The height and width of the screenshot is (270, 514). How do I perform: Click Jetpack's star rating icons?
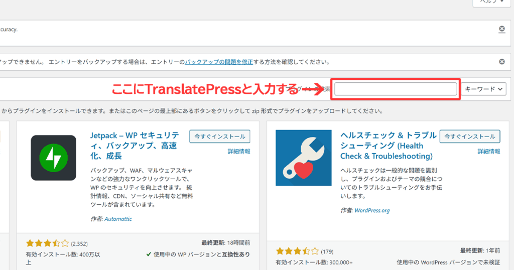47,243
